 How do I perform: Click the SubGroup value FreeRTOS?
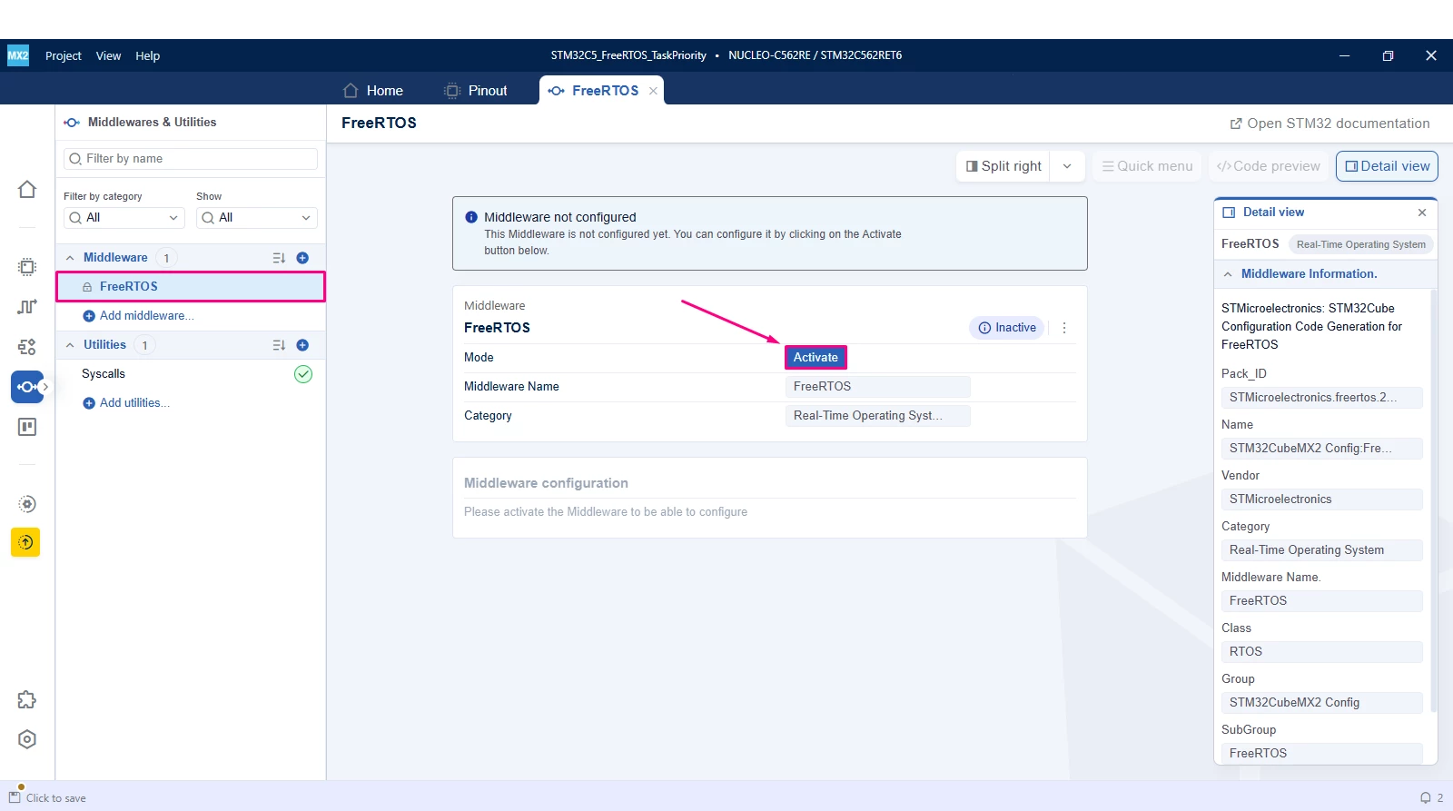coord(1321,754)
